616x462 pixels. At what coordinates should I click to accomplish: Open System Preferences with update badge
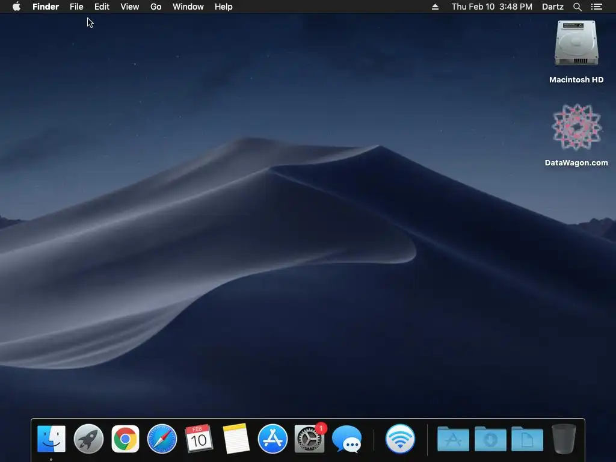coord(310,439)
